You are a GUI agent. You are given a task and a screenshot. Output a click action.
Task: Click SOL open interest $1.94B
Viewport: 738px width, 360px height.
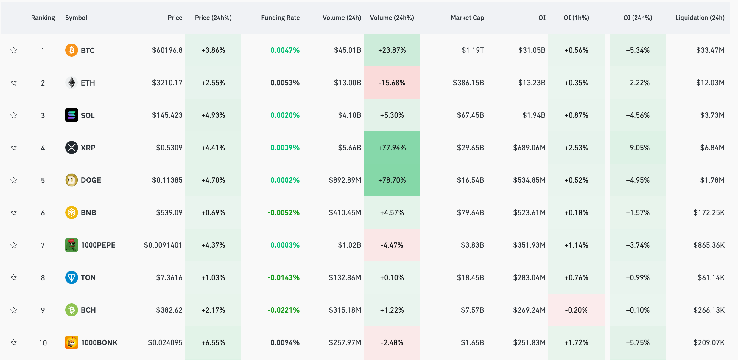point(534,115)
